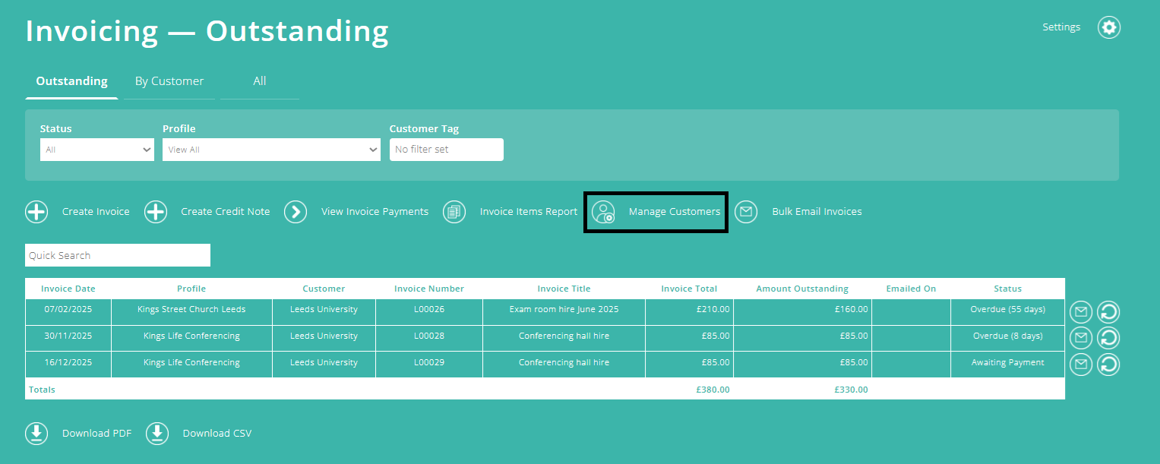Open the Invoice Items Report icon
The image size is (1160, 464).
point(454,212)
